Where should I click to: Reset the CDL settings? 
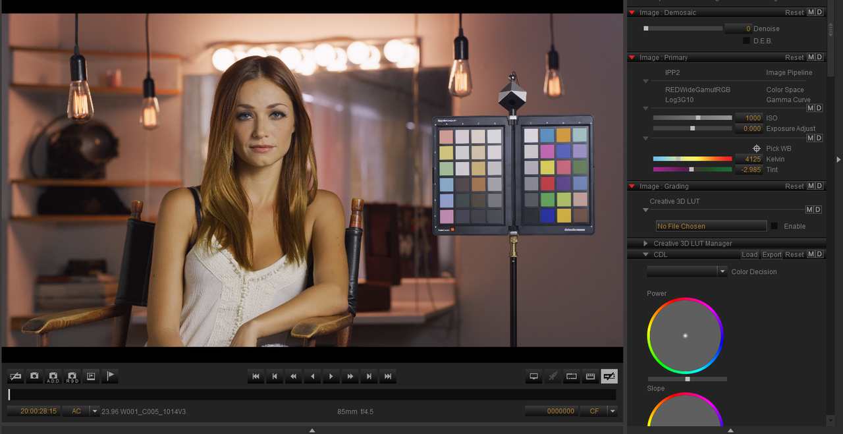pyautogui.click(x=794, y=254)
